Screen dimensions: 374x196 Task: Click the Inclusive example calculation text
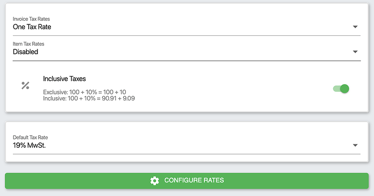(89, 98)
